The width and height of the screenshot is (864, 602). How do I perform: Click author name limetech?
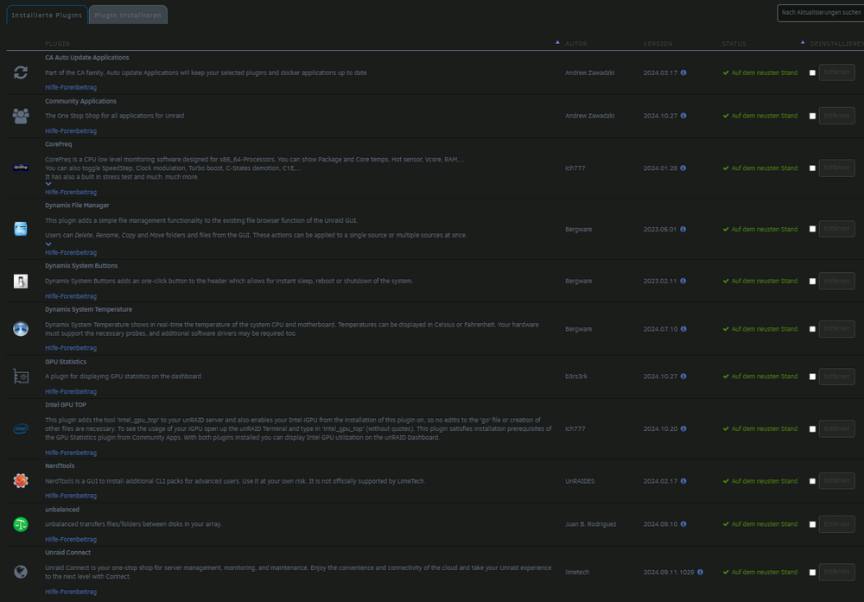[577, 573]
